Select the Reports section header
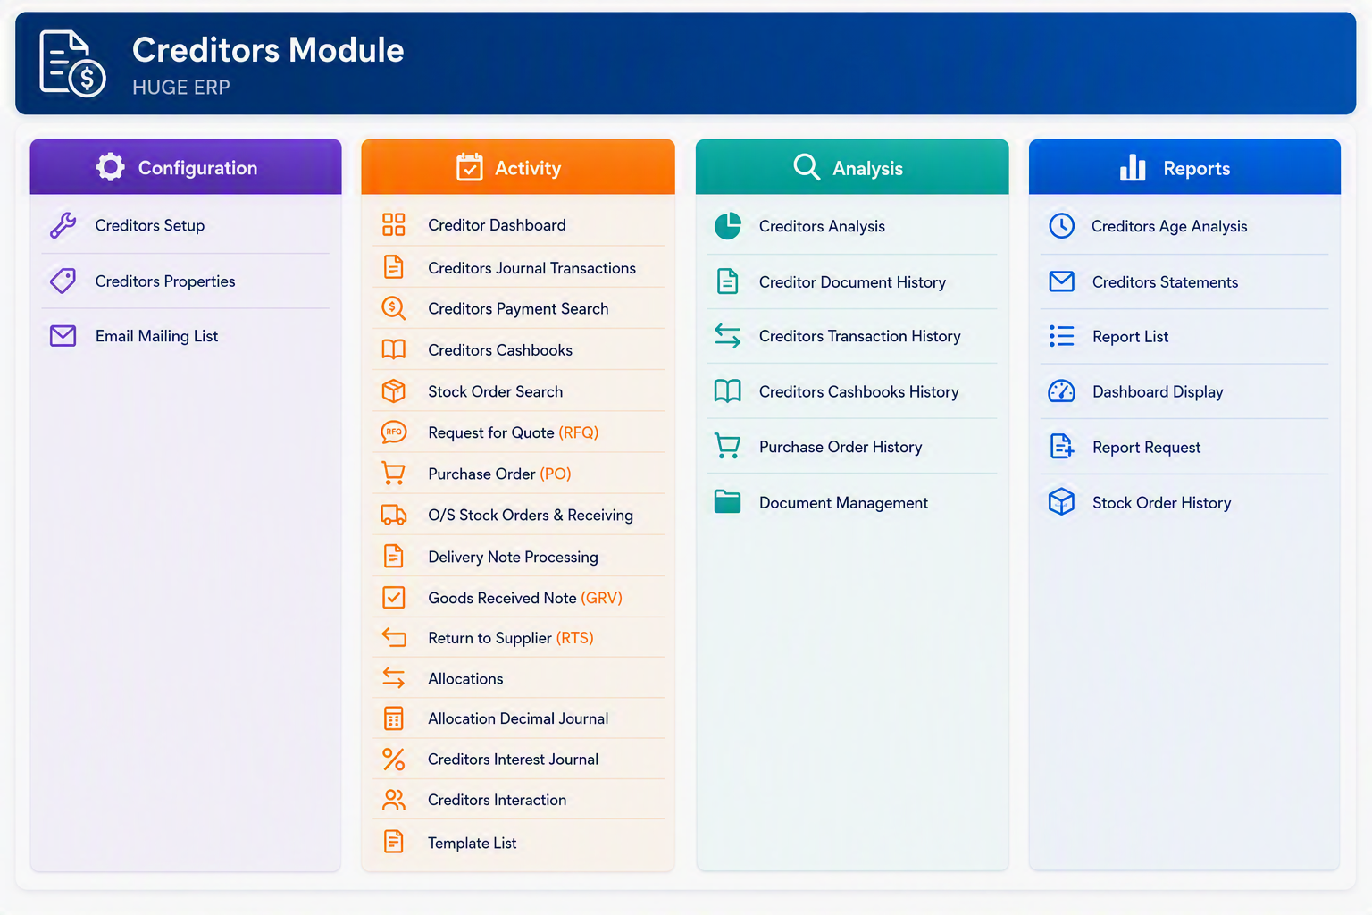The image size is (1372, 915). 1184,167
